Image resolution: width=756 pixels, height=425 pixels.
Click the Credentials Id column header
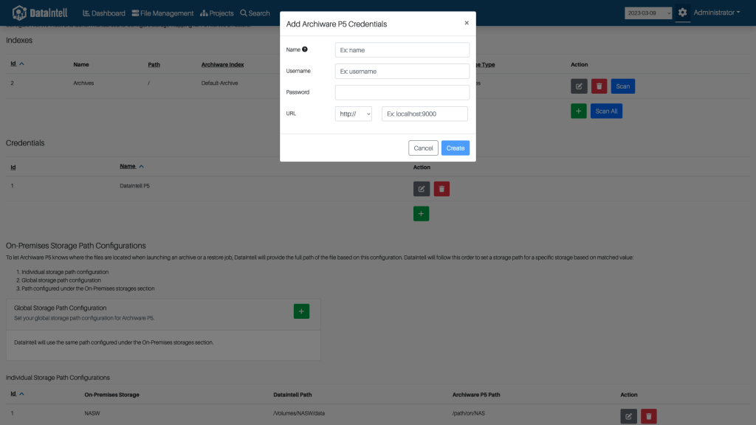(x=13, y=167)
